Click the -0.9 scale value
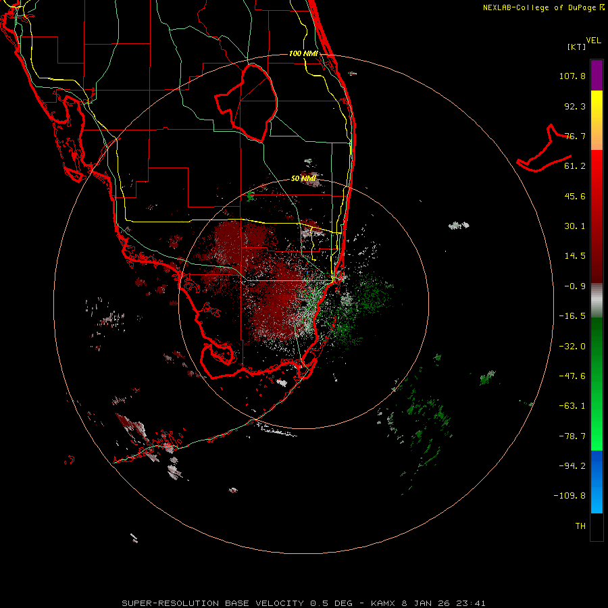Image resolution: width=608 pixels, height=608 pixels. tap(575, 286)
